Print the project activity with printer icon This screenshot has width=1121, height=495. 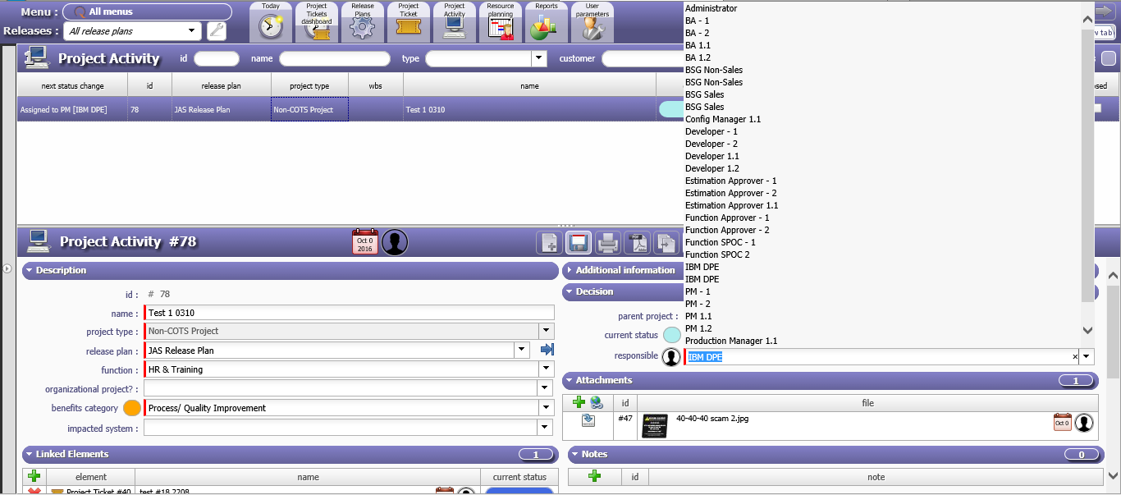click(607, 243)
